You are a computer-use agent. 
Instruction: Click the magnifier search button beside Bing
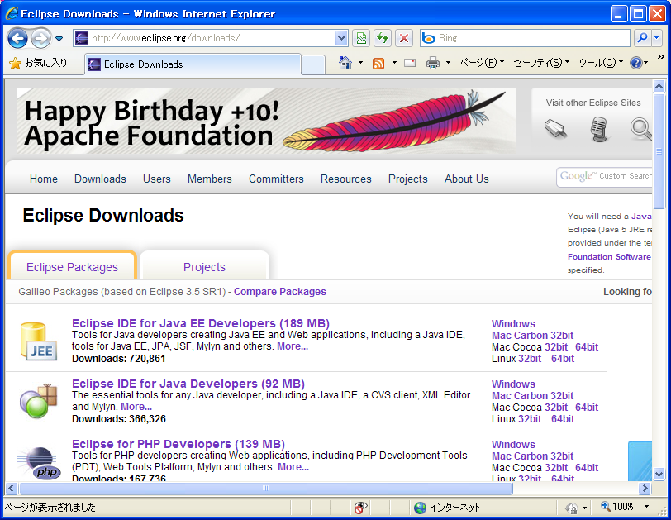[642, 38]
